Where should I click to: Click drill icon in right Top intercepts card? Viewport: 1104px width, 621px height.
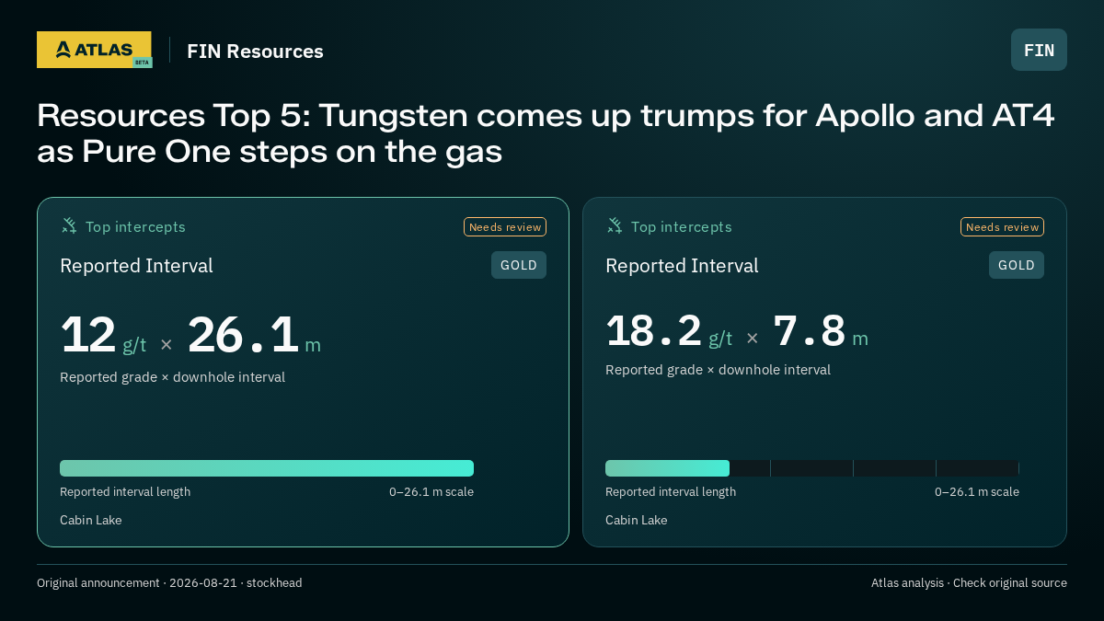(x=615, y=226)
